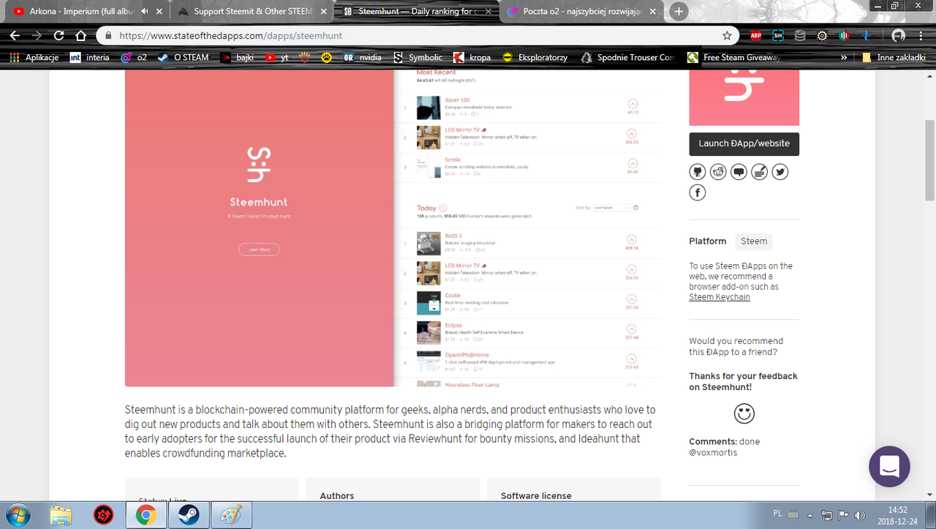The image size is (936, 529).
Task: Open the Reddit link icon
Action: (718, 172)
